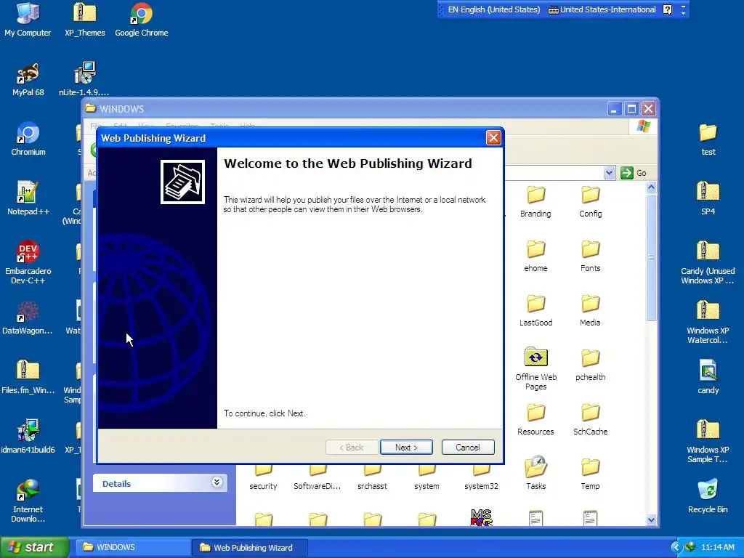The width and height of the screenshot is (744, 558).
Task: Select the Tasks folder in WINDOWS
Action: [x=535, y=474]
